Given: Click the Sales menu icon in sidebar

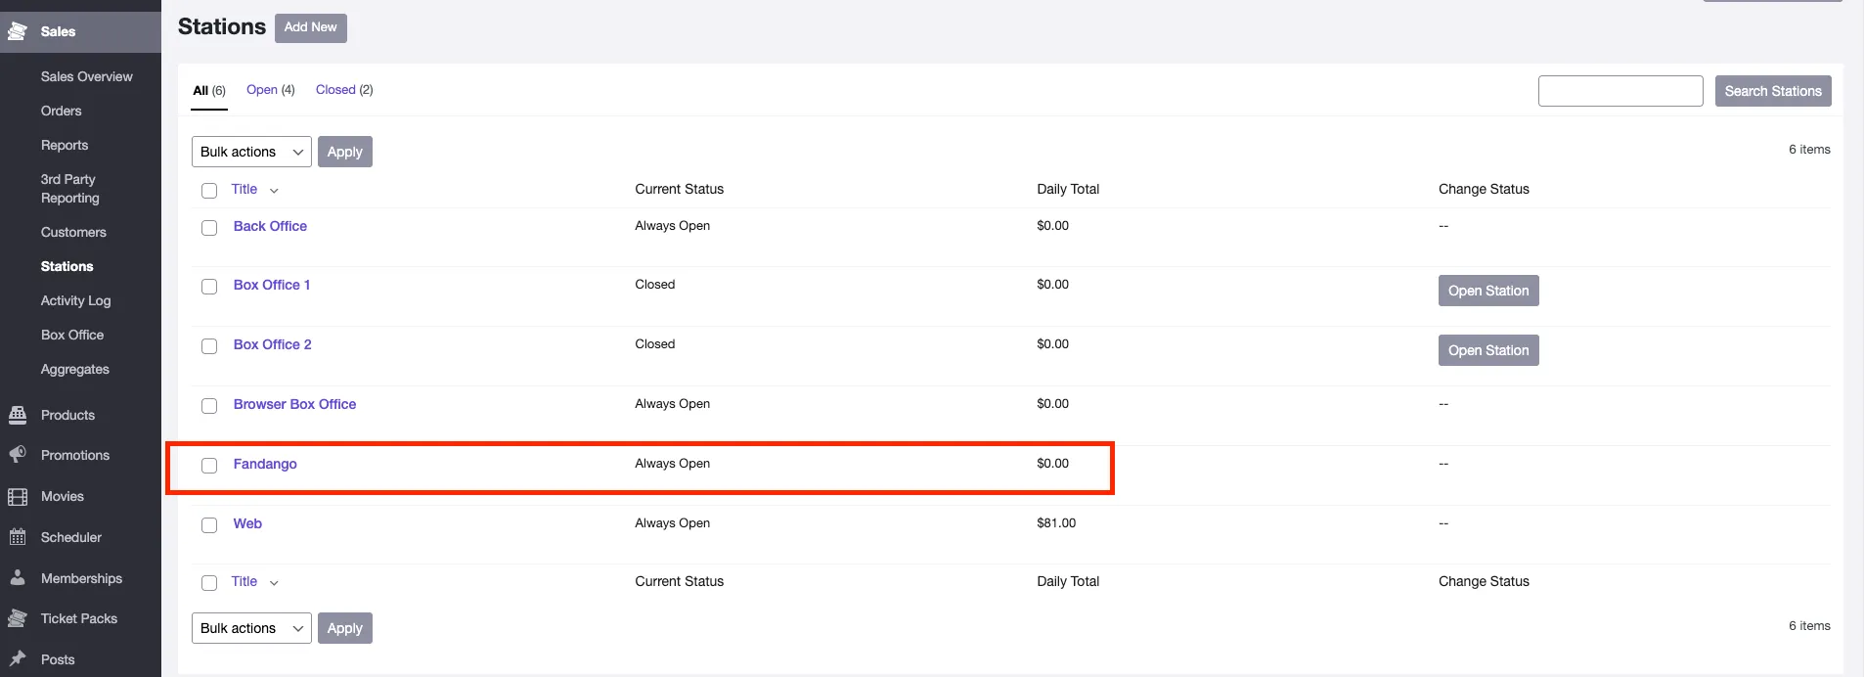Looking at the screenshot, I should (17, 31).
